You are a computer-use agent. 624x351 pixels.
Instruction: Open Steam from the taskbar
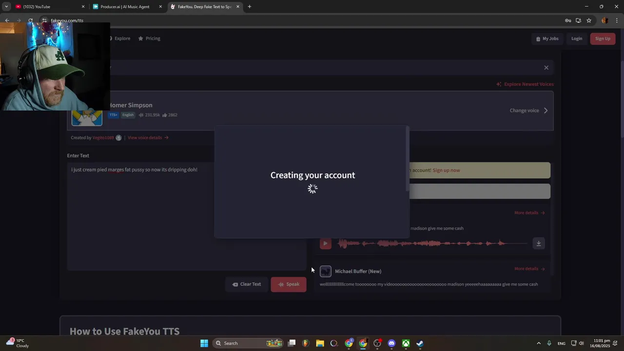pos(420,343)
